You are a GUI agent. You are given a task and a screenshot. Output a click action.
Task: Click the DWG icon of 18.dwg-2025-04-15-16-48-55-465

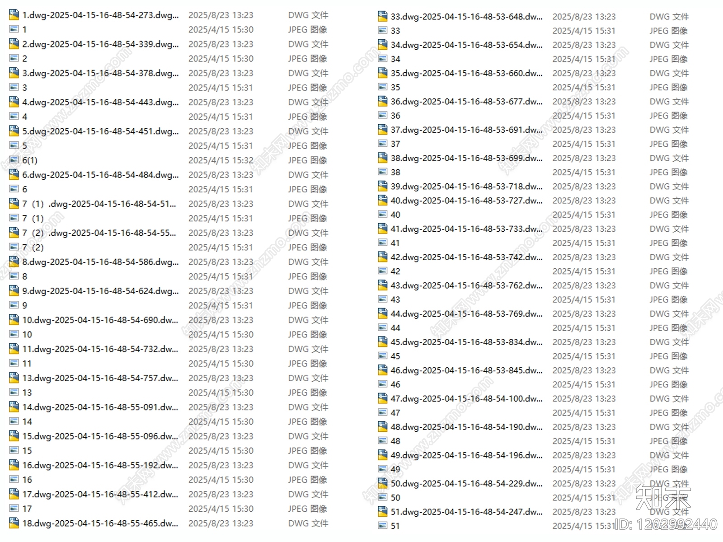(14, 523)
